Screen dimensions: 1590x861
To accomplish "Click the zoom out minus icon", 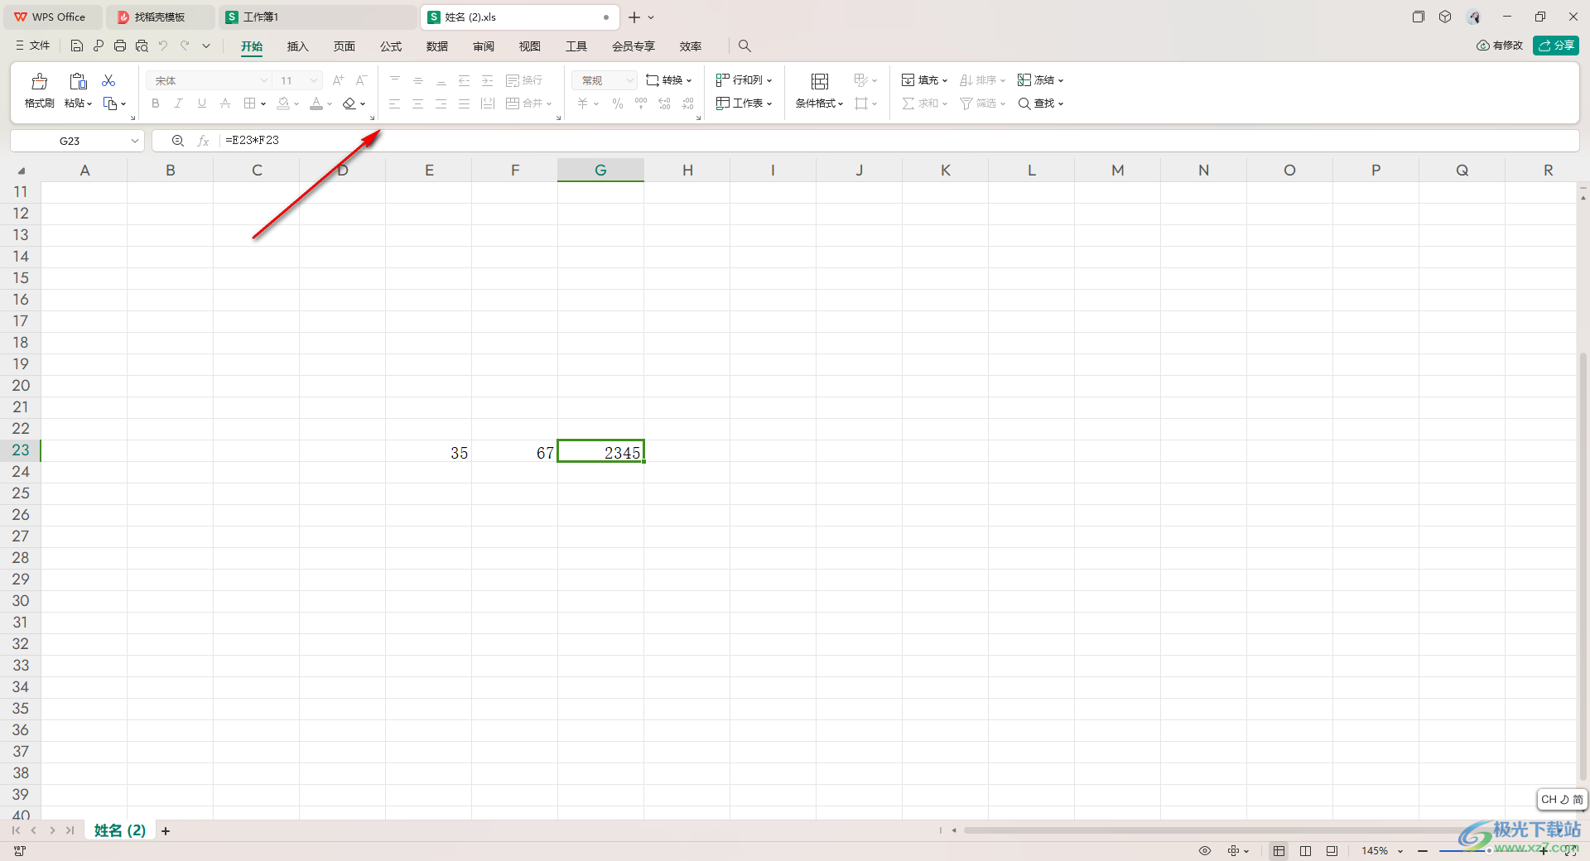I will pyautogui.click(x=1423, y=851).
